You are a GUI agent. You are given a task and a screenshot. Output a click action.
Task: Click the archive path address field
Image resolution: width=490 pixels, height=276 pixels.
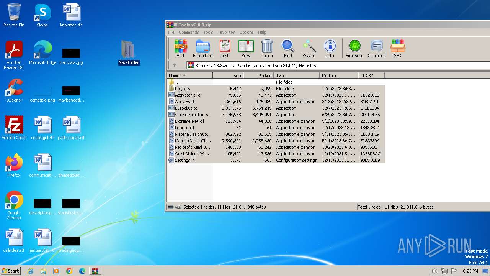(338, 66)
